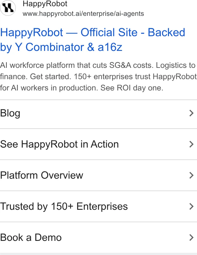Click the HappyRobot site name above URL
Viewport: 197px width, 255px height.
tap(45, 4)
